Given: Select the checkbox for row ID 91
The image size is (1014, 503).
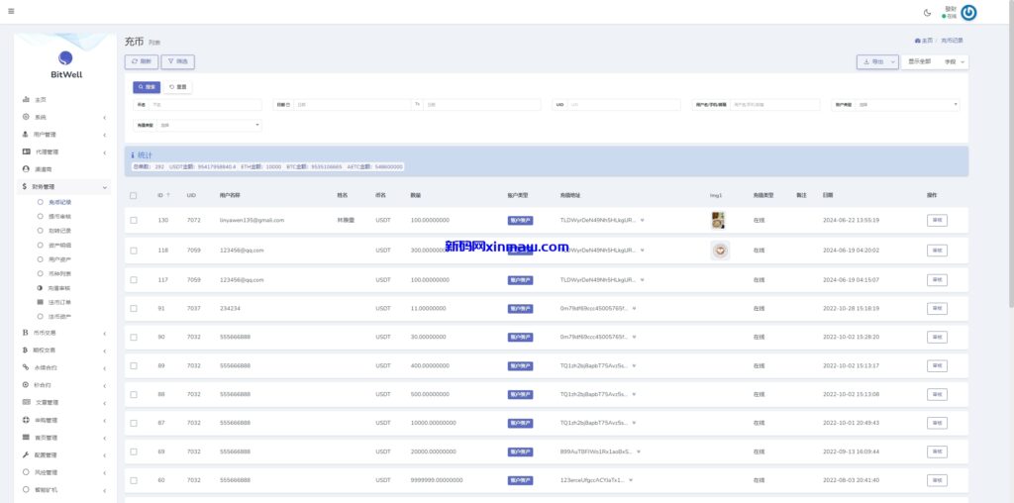Looking at the screenshot, I should click(x=134, y=308).
